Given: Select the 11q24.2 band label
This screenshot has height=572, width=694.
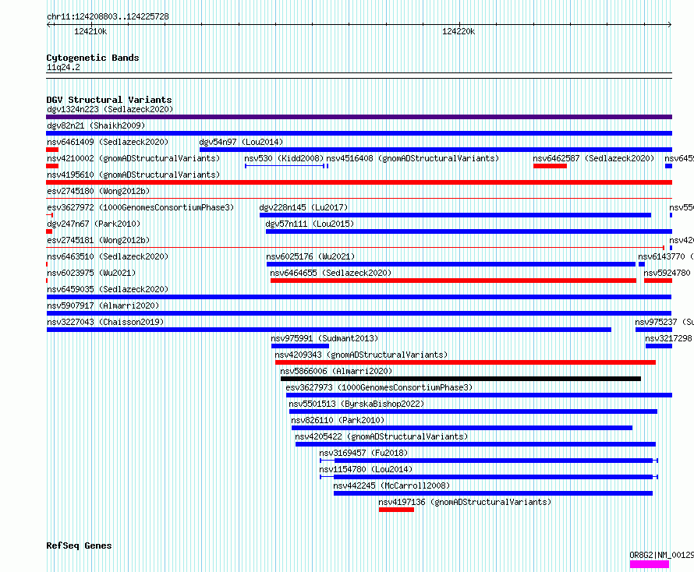Looking at the screenshot, I should pos(63,67).
